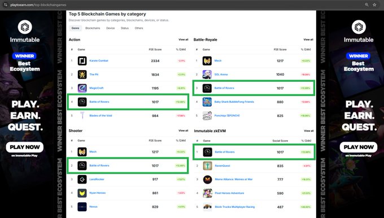Open The Pit game link
The height and width of the screenshot is (218, 384).
pyautogui.click(x=94, y=75)
